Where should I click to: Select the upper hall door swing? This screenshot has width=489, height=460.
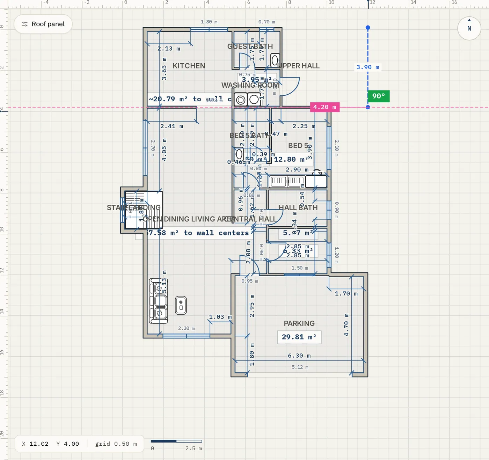pos(290,86)
